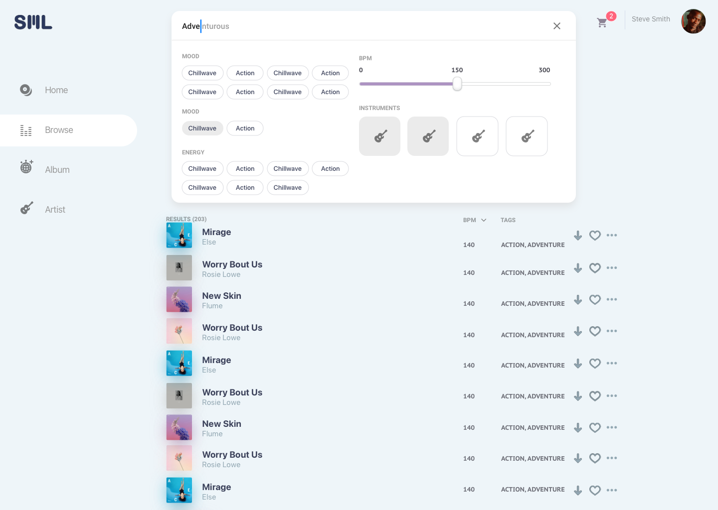Open the three-dot menu on the first New Skin track
Viewport: 718px width, 510px height.
point(612,299)
